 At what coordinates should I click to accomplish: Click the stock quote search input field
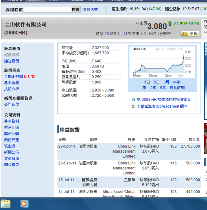coord(47,10)
